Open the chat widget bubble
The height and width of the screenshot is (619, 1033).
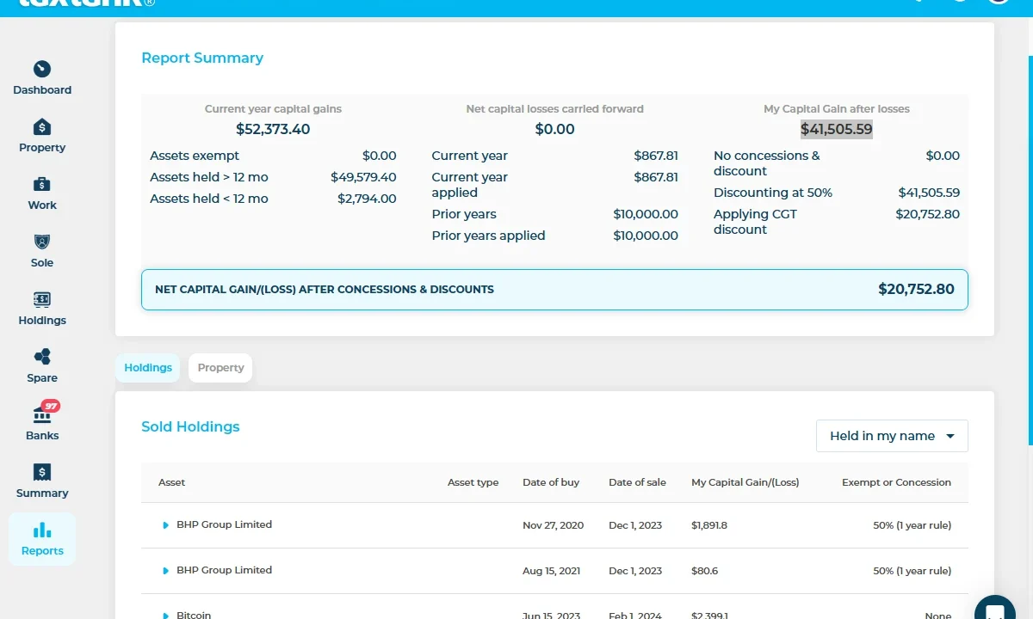pos(995,610)
